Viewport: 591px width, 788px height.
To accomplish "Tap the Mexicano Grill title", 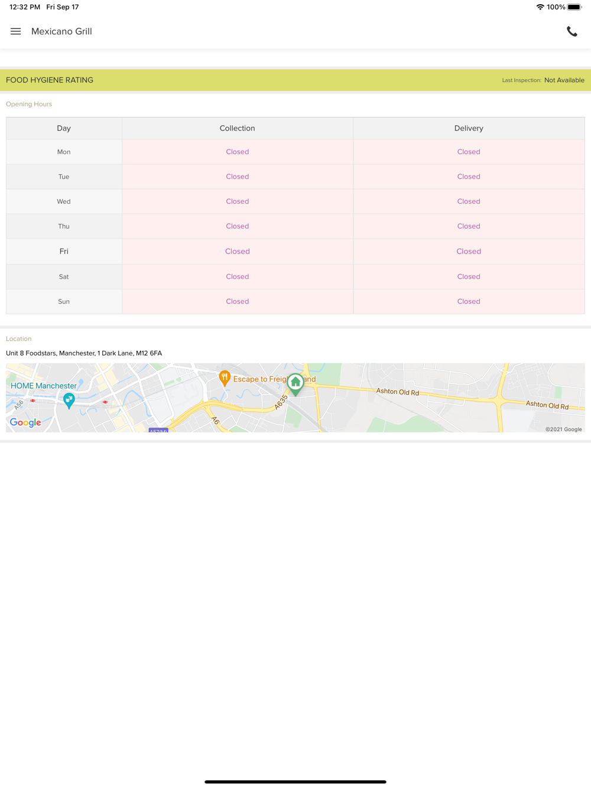I will [x=61, y=31].
